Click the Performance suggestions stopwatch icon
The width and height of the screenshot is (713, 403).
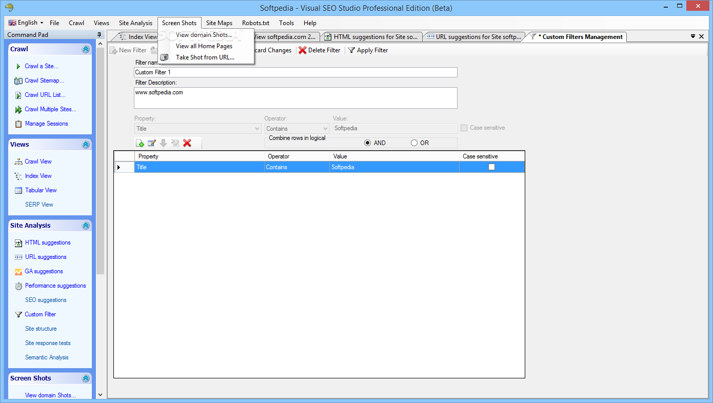click(18, 286)
